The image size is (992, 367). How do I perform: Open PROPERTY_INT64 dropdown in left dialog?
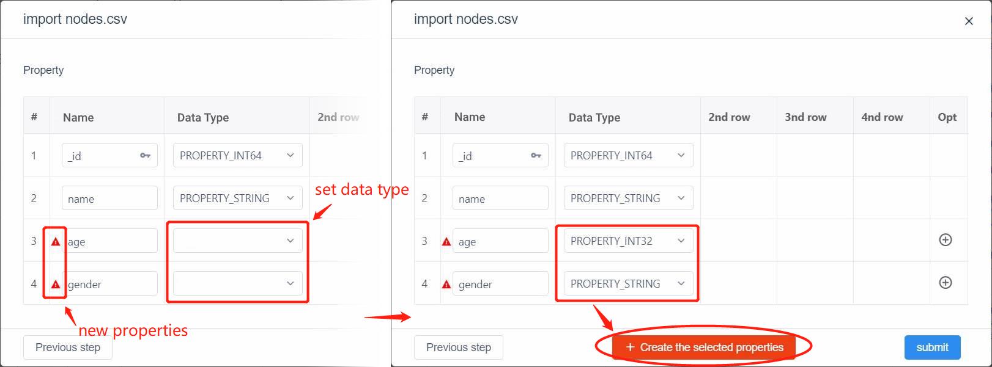(238, 155)
